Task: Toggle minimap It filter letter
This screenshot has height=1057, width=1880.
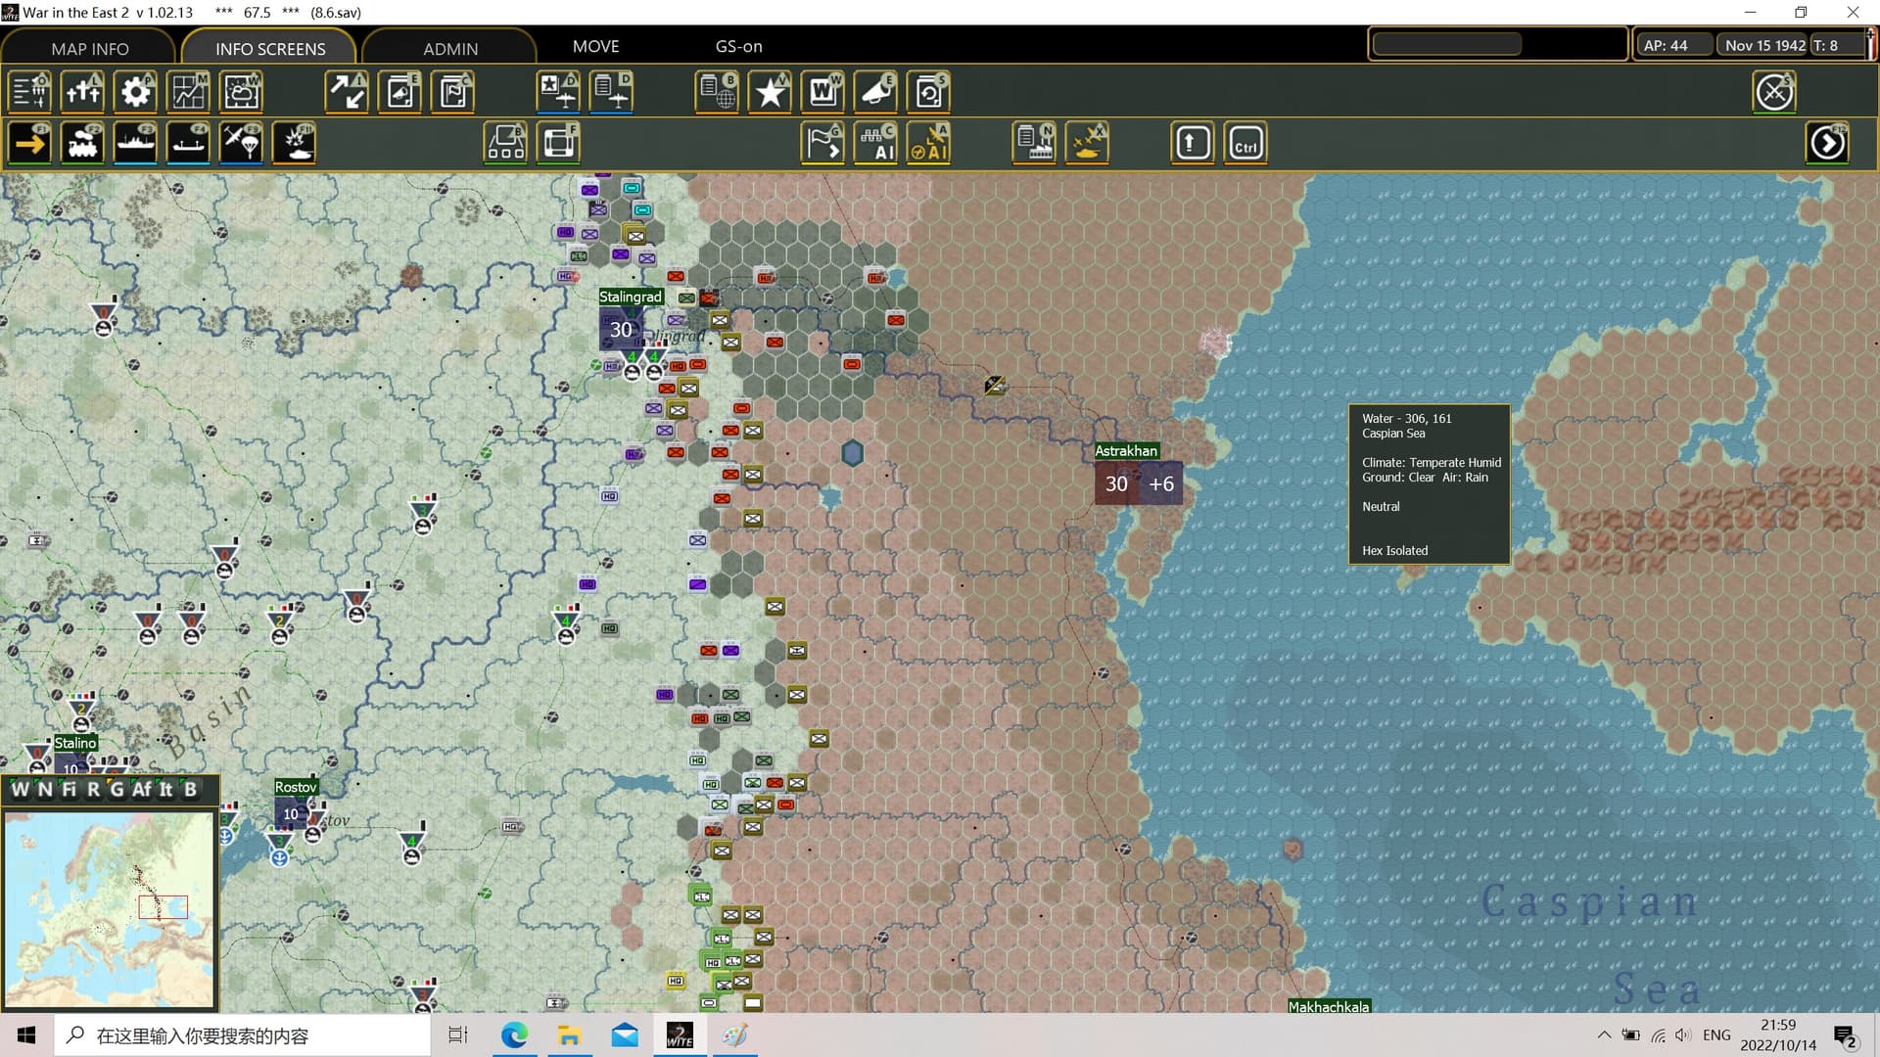Action: [165, 789]
